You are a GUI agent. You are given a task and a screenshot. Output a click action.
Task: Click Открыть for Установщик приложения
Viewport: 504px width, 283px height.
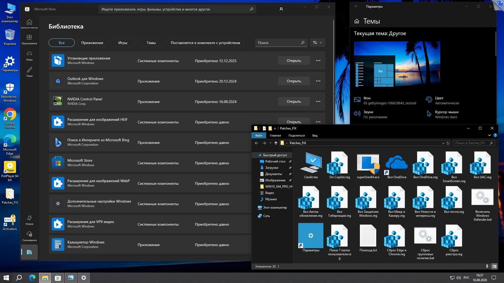pyautogui.click(x=294, y=61)
